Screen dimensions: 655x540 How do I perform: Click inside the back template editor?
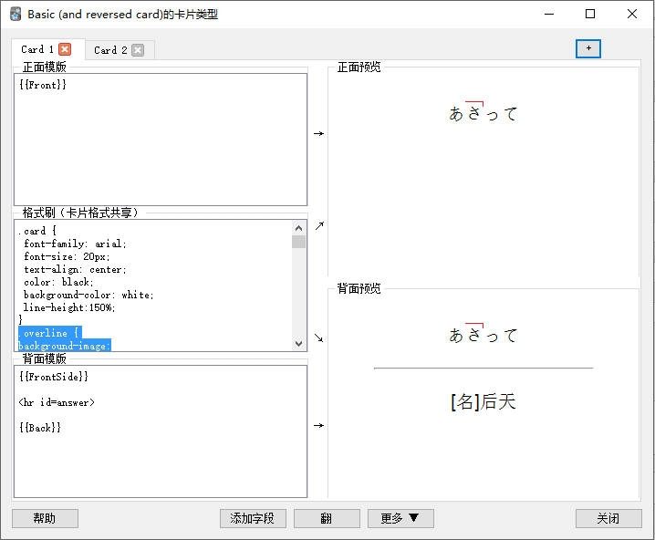[x=161, y=431]
